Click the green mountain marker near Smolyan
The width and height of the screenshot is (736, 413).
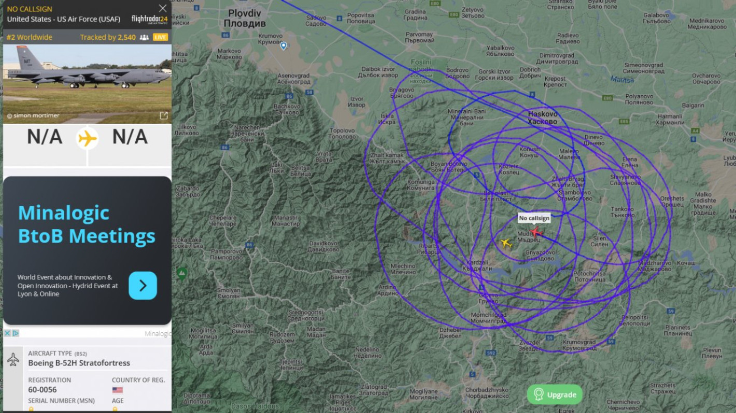pyautogui.click(x=182, y=273)
